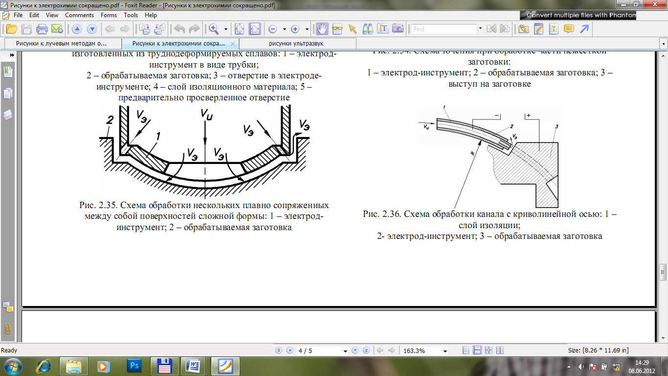Open the Forms menu
Screen dimensions: 668x376
click(x=109, y=15)
